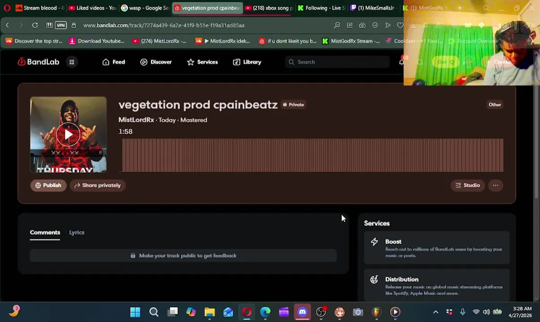Switch to the MikeSmallsJr Twitch tab
The image size is (540, 322).
[x=374, y=8]
